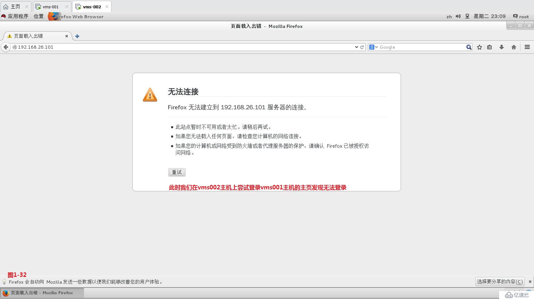The height and width of the screenshot is (299, 534).
Task: Close the 页面载入出错 browser tab
Action: coord(67,36)
